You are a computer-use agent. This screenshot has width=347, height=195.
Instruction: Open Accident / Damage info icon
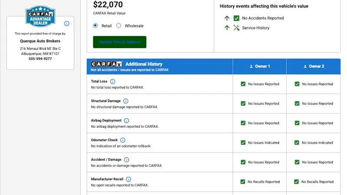click(x=126, y=159)
